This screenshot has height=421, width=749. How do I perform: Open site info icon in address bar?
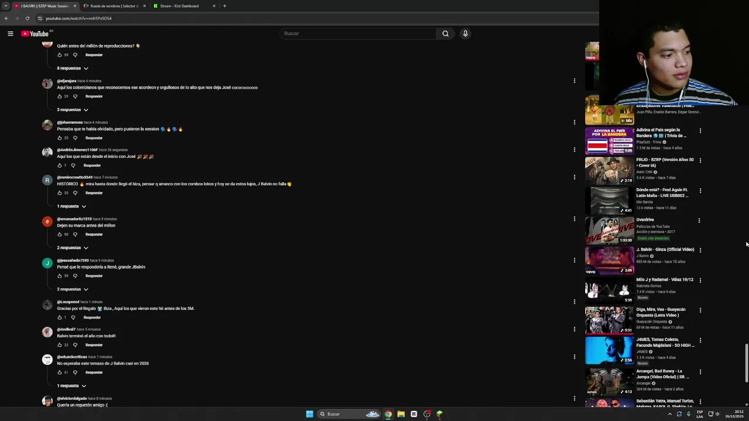(x=40, y=18)
